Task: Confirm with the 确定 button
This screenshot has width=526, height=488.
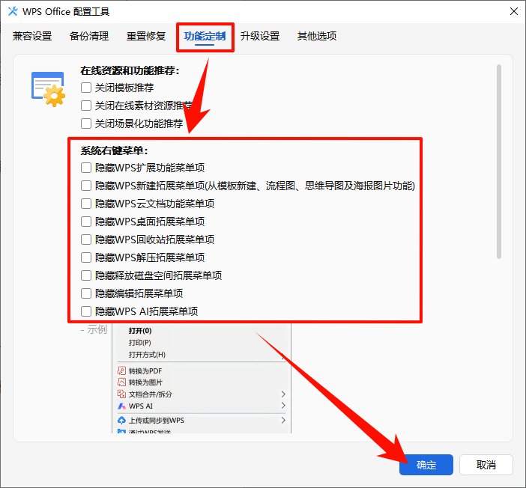Action: click(426, 465)
